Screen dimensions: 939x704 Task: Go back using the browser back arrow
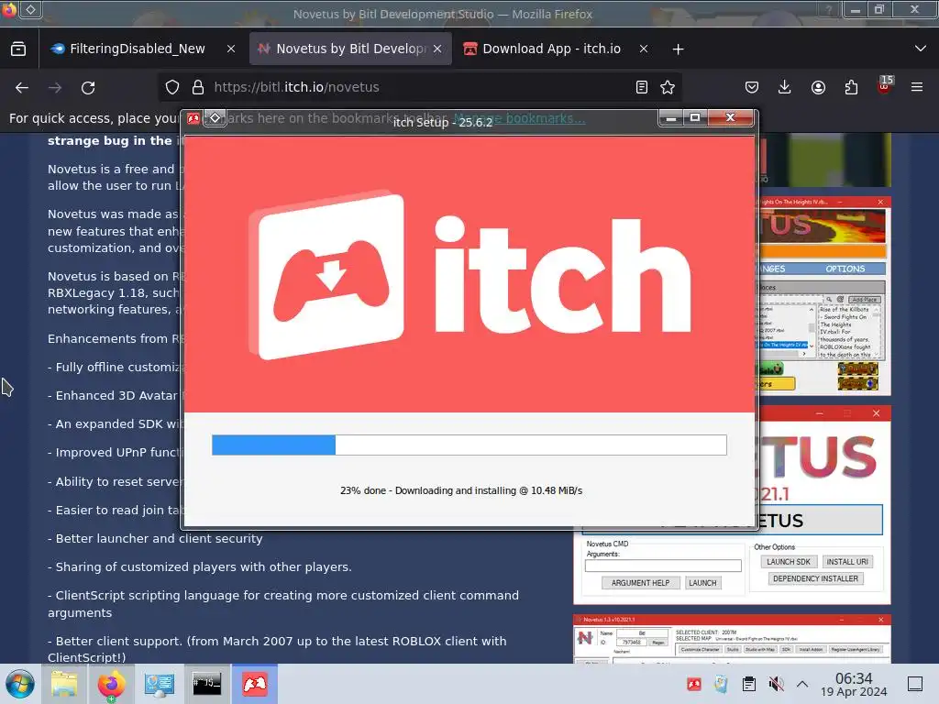coord(22,87)
